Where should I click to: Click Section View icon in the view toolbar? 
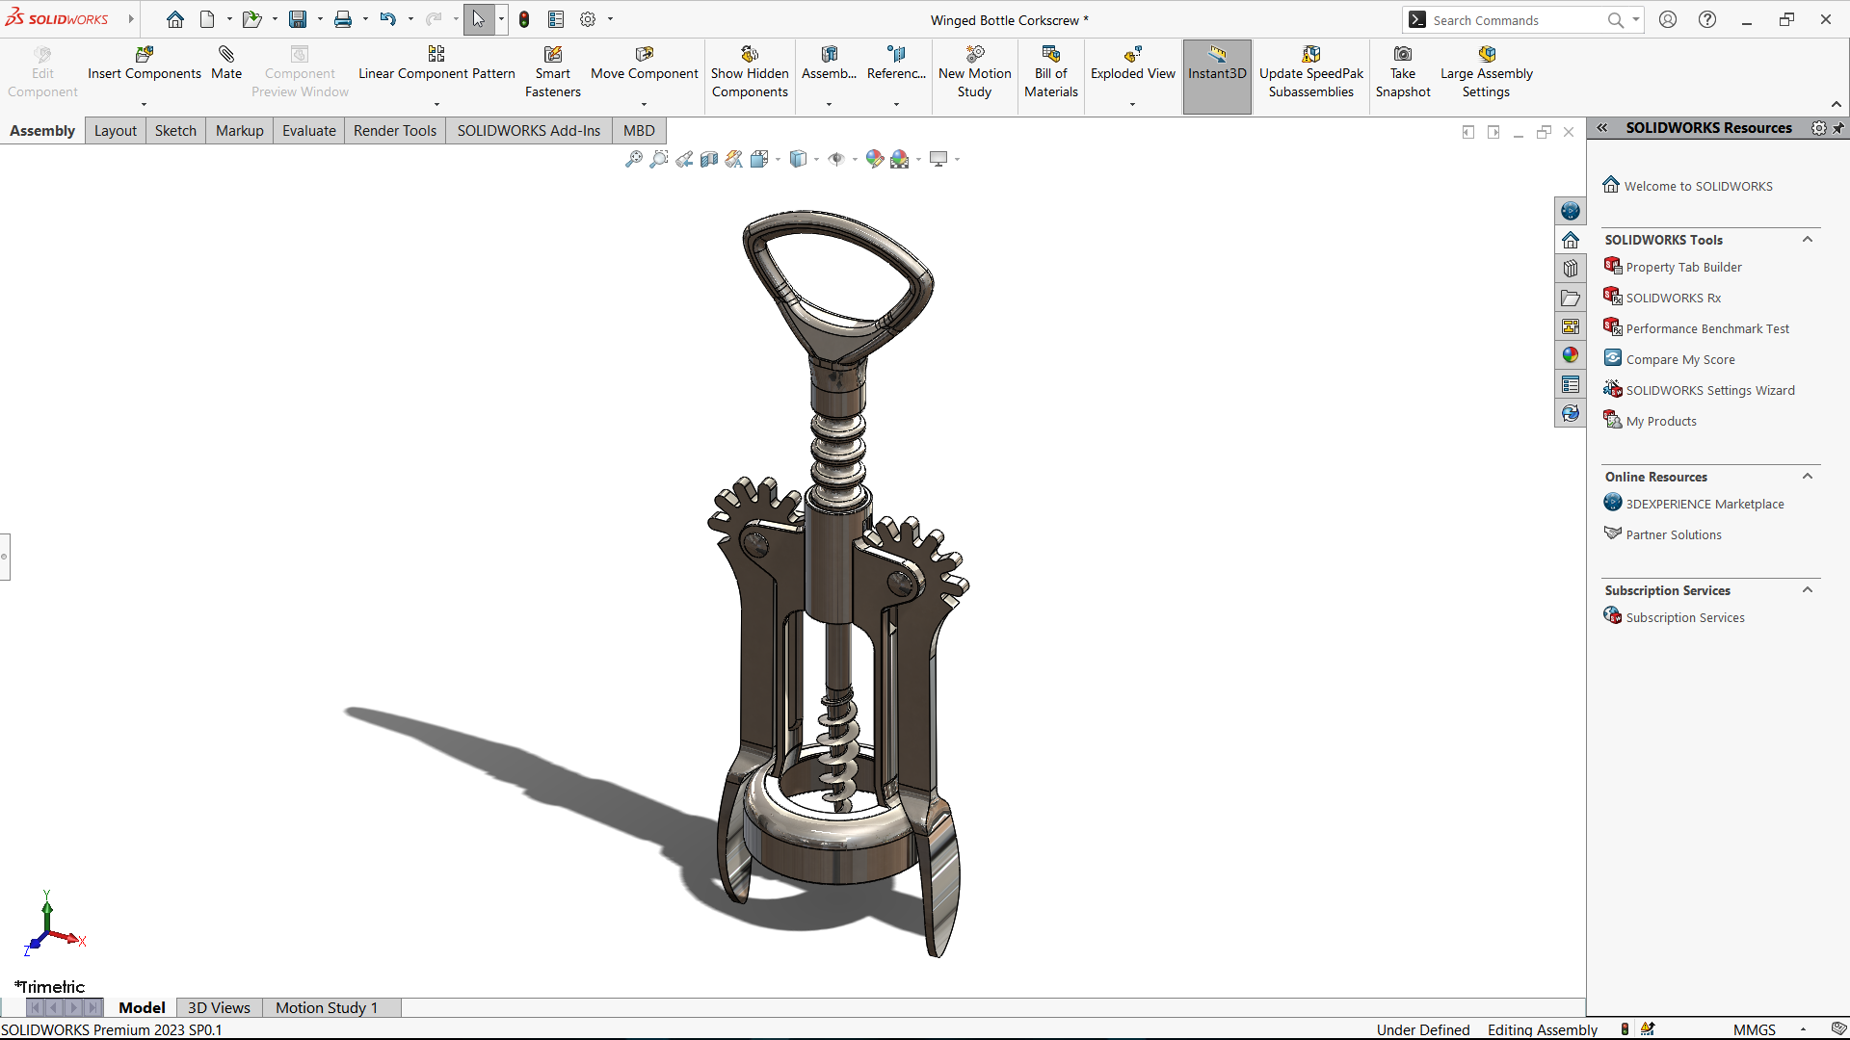click(709, 159)
